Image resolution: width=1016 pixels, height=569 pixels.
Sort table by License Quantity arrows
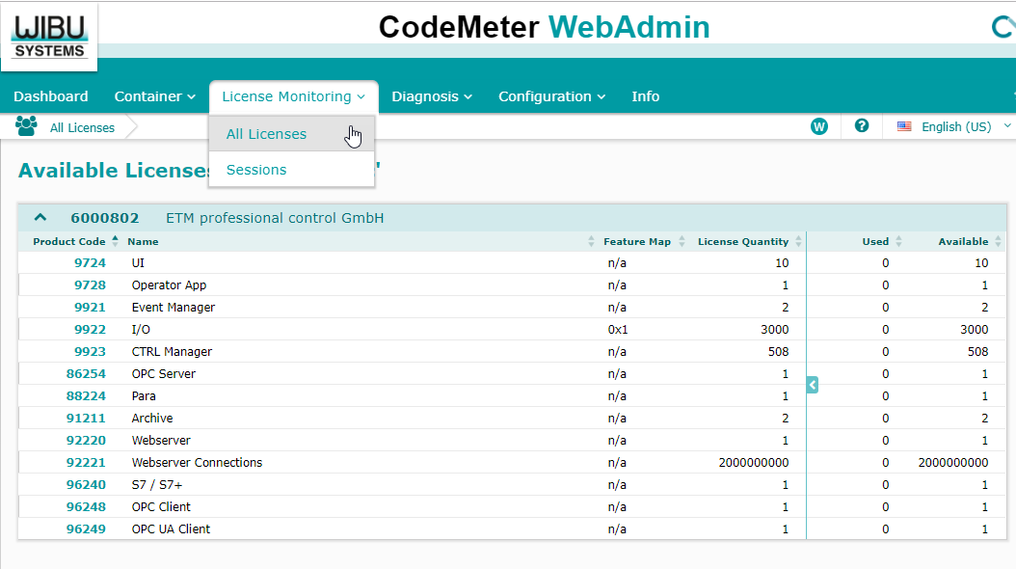pyautogui.click(x=797, y=241)
